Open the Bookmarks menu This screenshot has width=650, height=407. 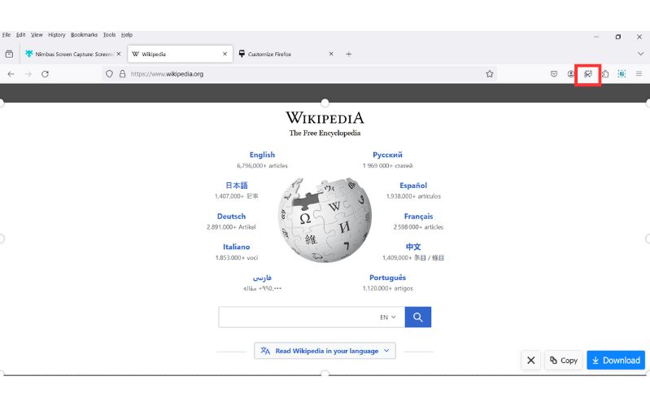click(84, 35)
